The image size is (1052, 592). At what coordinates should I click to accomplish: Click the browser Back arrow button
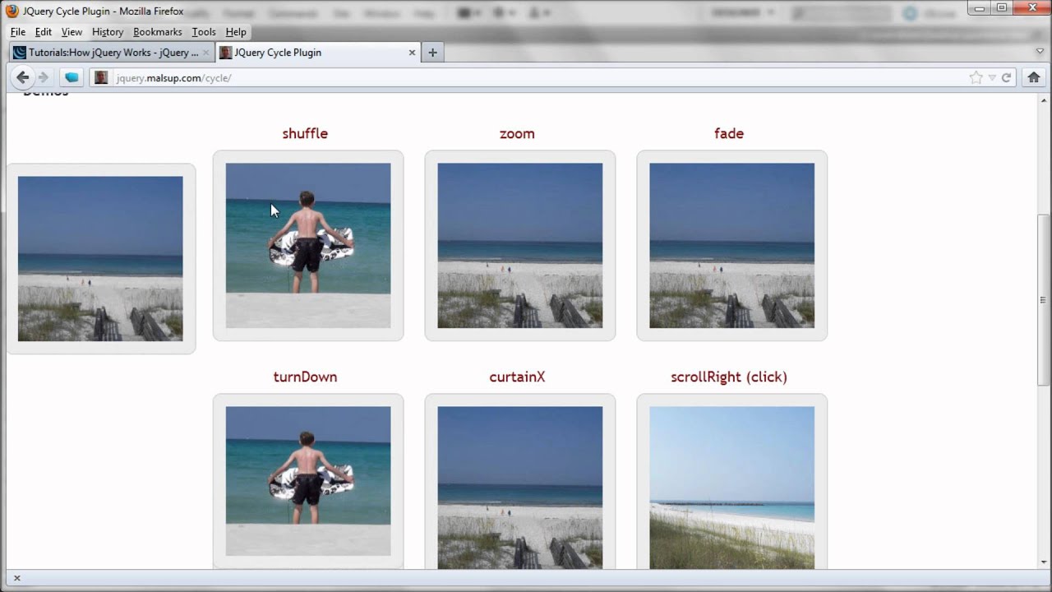pyautogui.click(x=23, y=77)
